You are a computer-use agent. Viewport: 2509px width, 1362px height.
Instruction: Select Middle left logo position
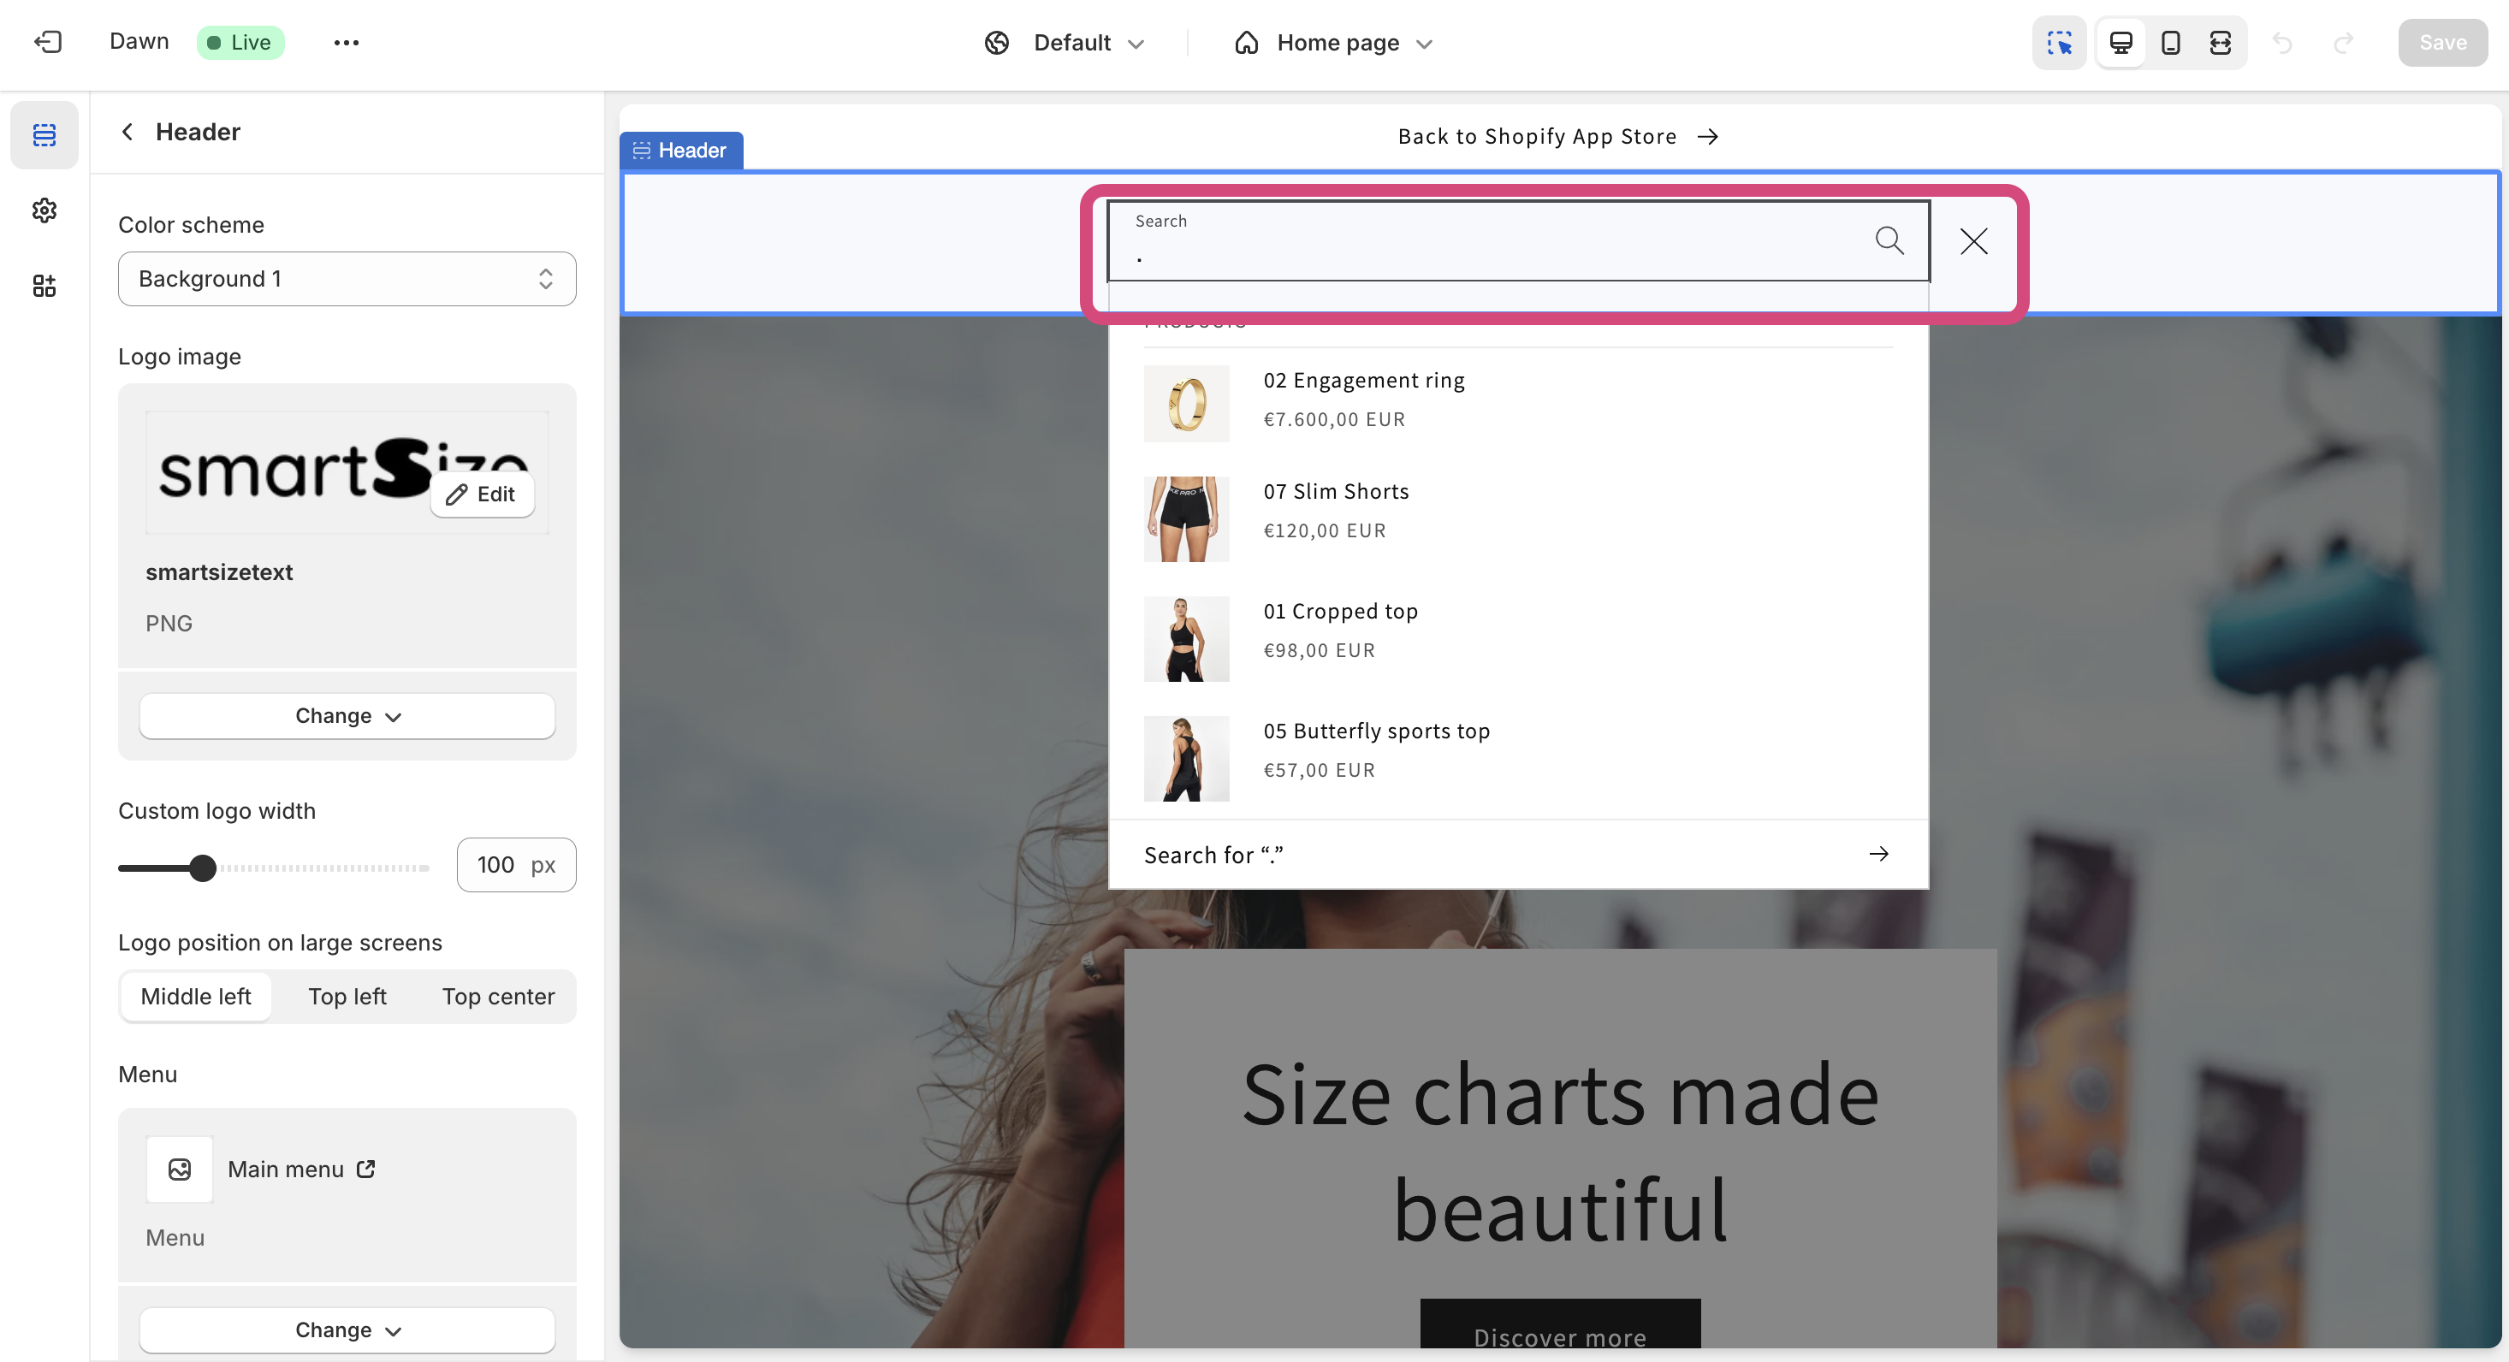[x=196, y=996]
